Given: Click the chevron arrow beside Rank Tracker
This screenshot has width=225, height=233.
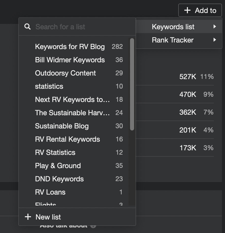Looking at the screenshot, I should click(215, 40).
